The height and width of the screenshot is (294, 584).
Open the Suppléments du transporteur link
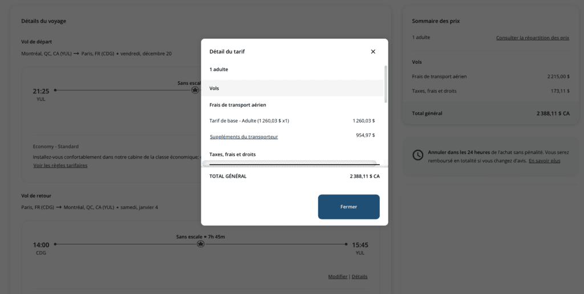pyautogui.click(x=244, y=137)
